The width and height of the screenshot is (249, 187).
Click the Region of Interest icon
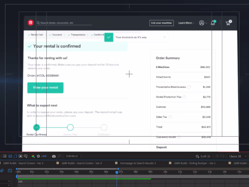pyautogui.click(x=20, y=156)
